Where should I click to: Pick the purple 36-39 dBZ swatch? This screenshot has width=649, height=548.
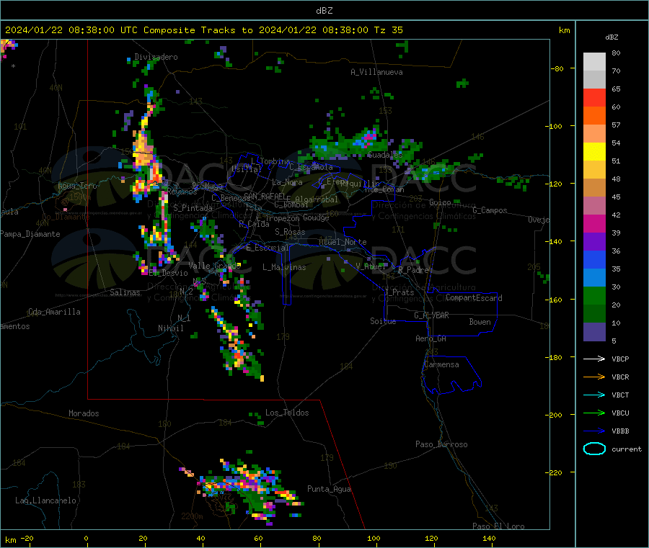pos(594,242)
